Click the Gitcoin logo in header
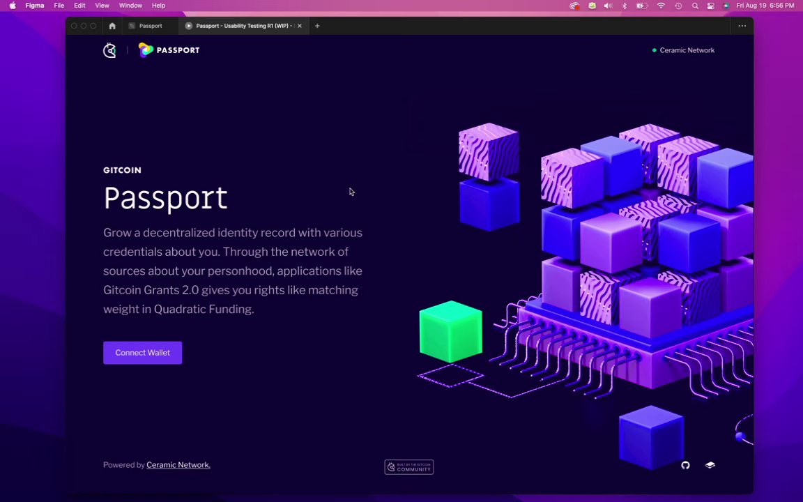Image resolution: width=803 pixels, height=502 pixels. tap(109, 50)
